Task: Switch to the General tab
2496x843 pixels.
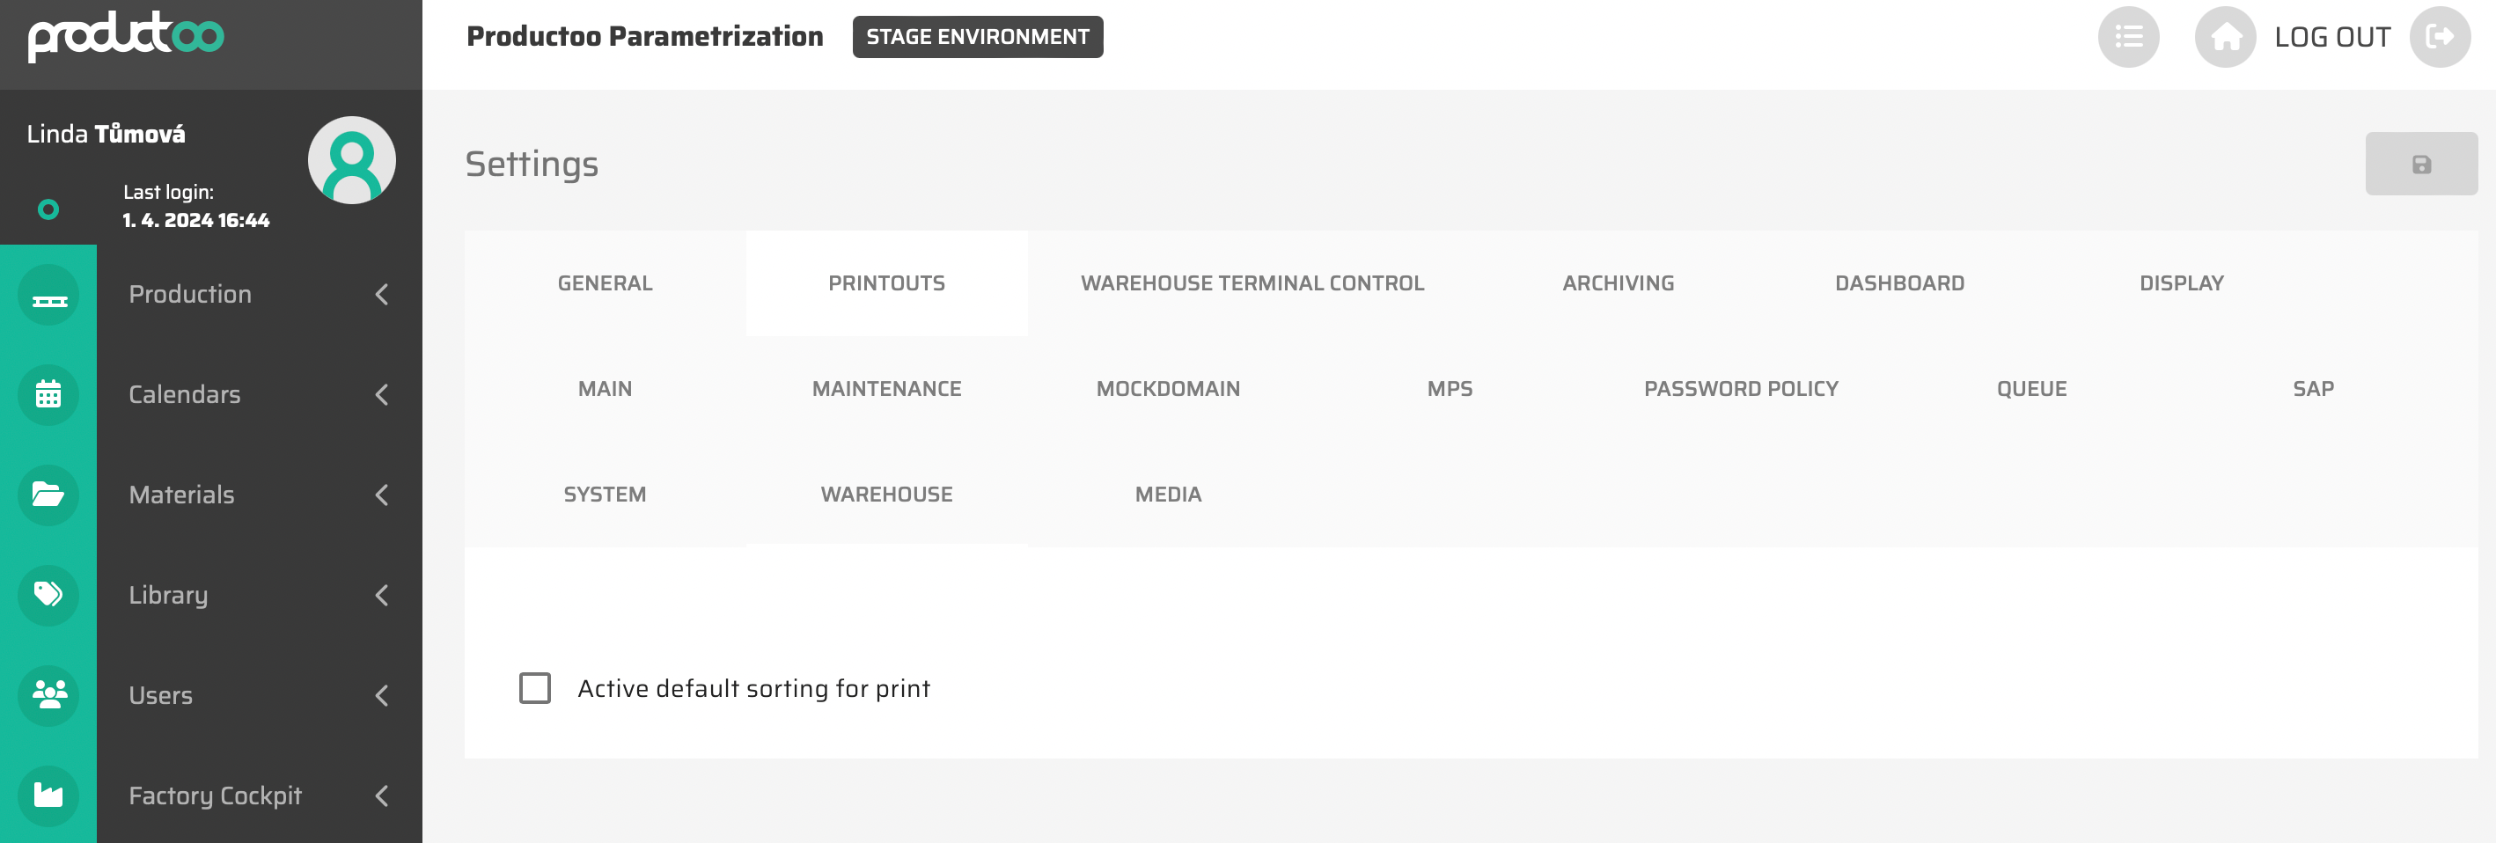Action: (x=605, y=283)
